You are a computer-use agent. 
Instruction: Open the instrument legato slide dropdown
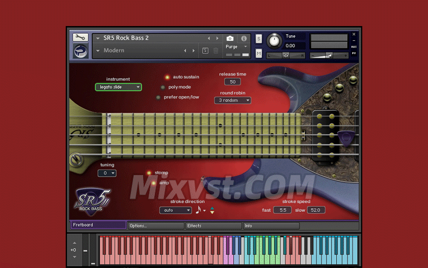[x=118, y=87]
